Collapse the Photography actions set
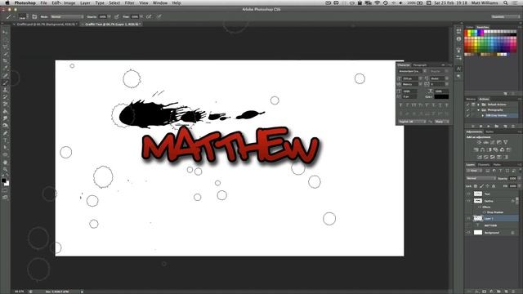The height and width of the screenshot is (294, 523). (478, 109)
